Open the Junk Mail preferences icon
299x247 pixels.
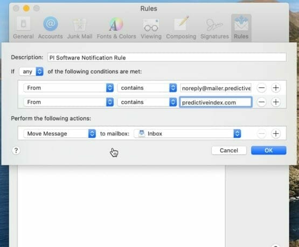[x=80, y=25]
